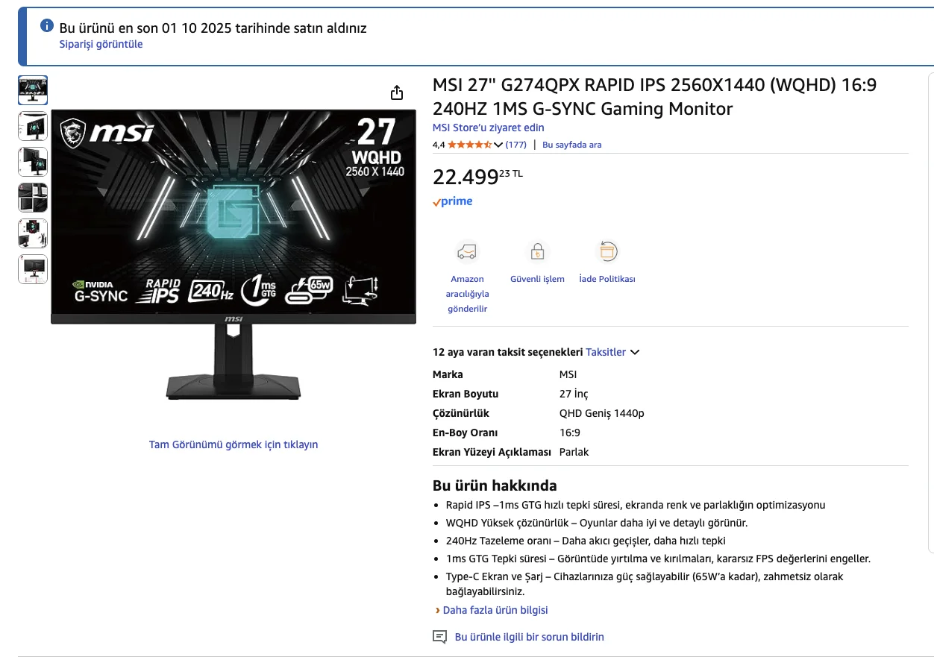The height and width of the screenshot is (657, 934).
Task: Click main monitor image for full view
Action: tap(233, 254)
